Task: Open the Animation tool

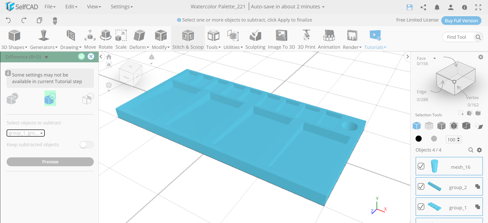Action: coord(329,39)
